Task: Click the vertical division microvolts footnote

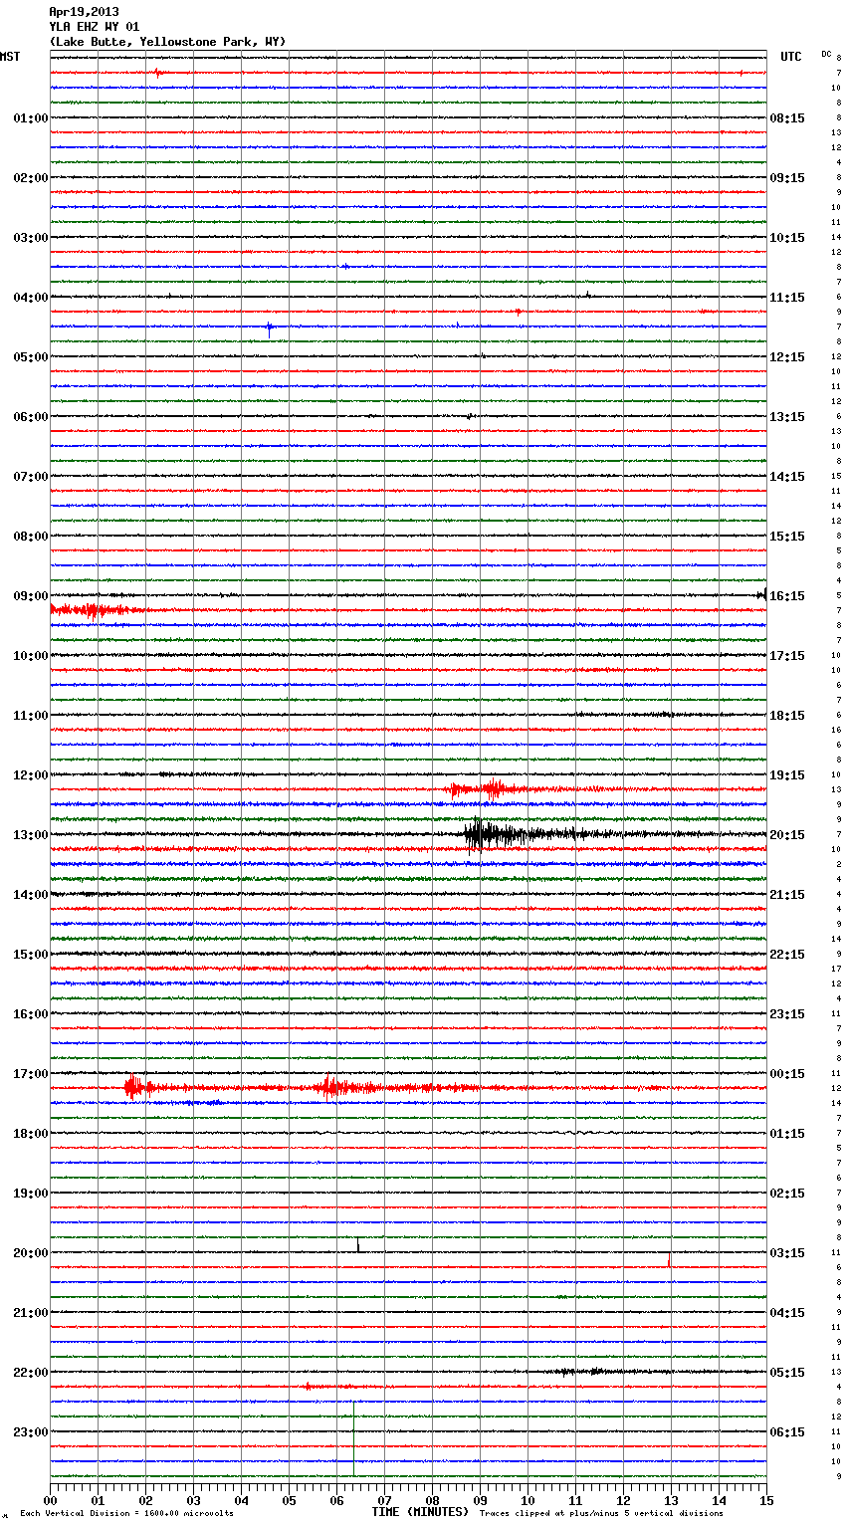Action: click(x=126, y=1513)
